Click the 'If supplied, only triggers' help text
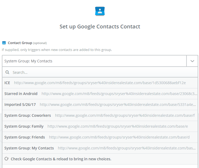The width and height of the screenshot is (199, 168). (x=57, y=50)
